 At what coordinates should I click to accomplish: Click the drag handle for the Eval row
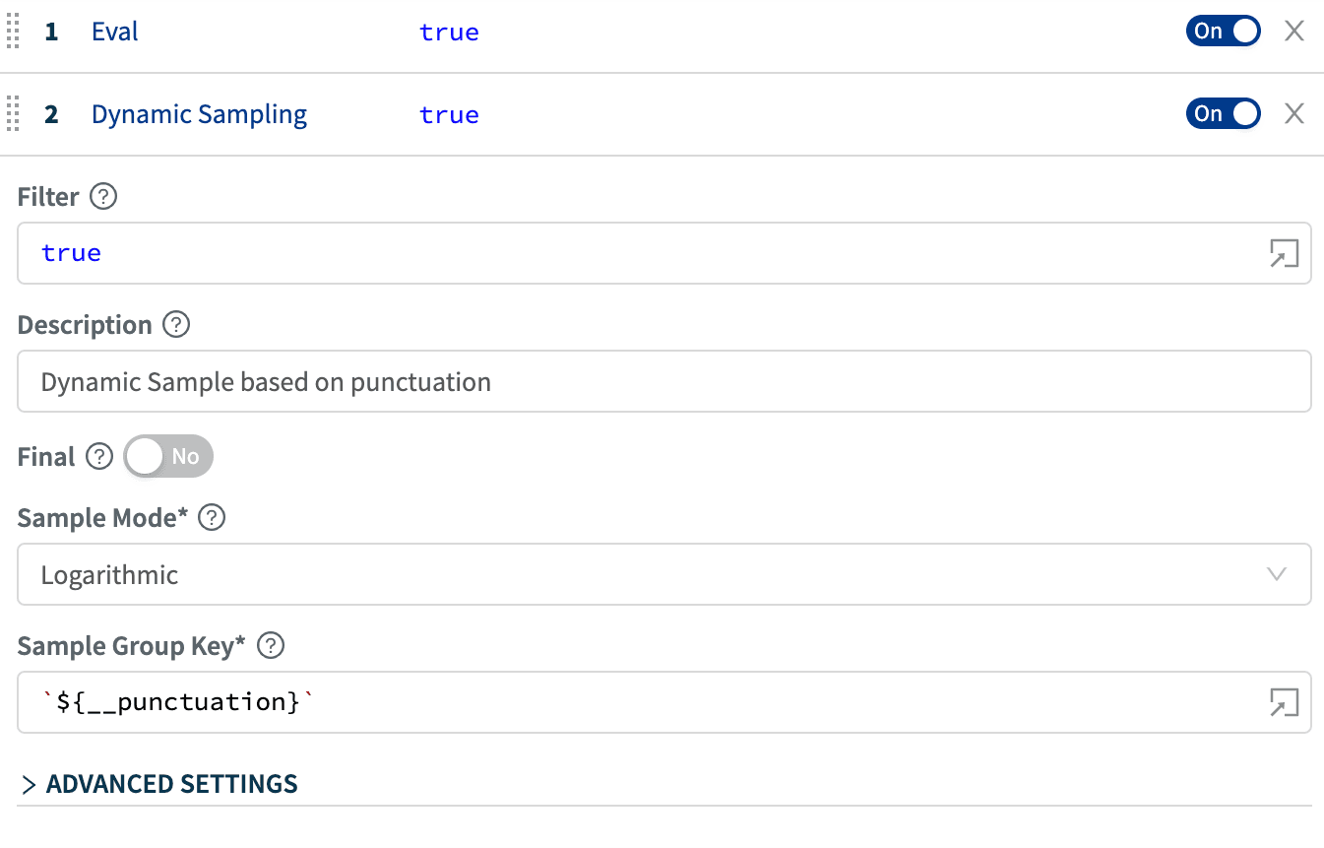point(13,32)
